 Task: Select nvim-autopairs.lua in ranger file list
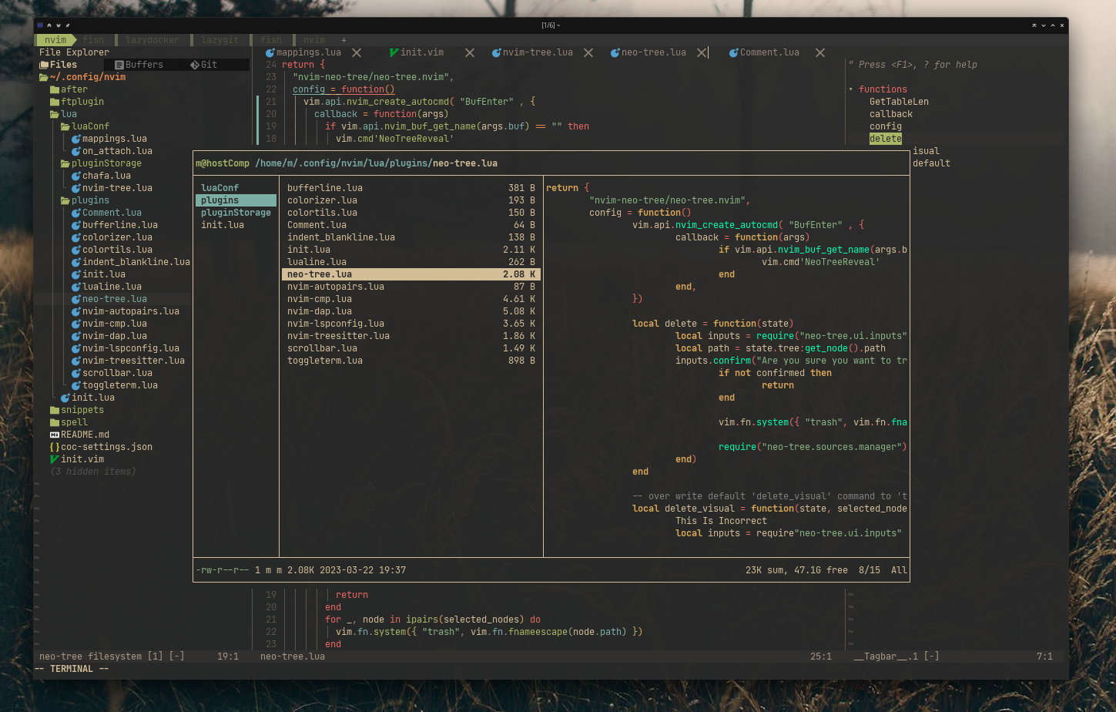411,287
